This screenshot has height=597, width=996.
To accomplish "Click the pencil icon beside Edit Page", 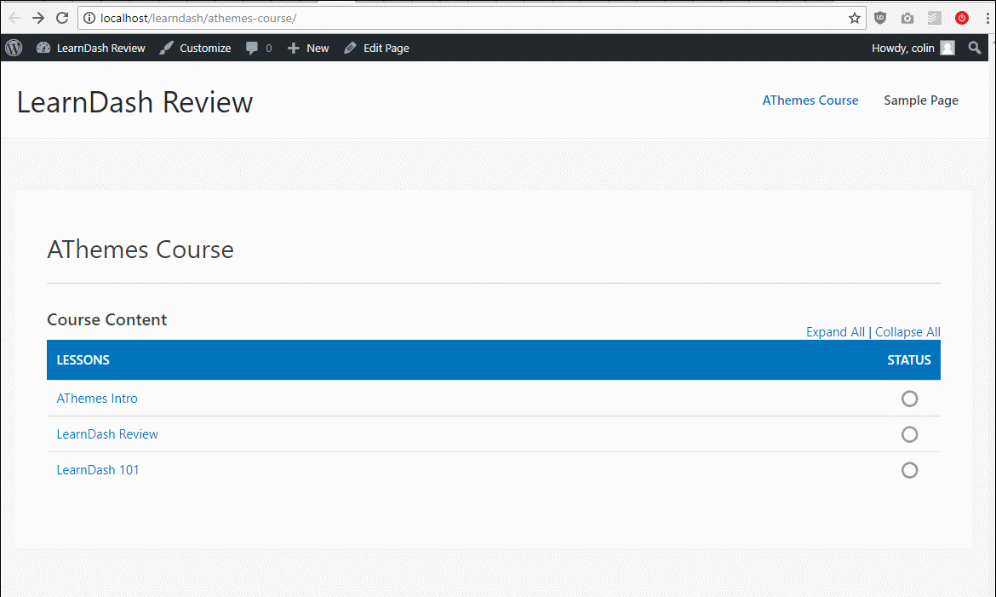I will (350, 48).
